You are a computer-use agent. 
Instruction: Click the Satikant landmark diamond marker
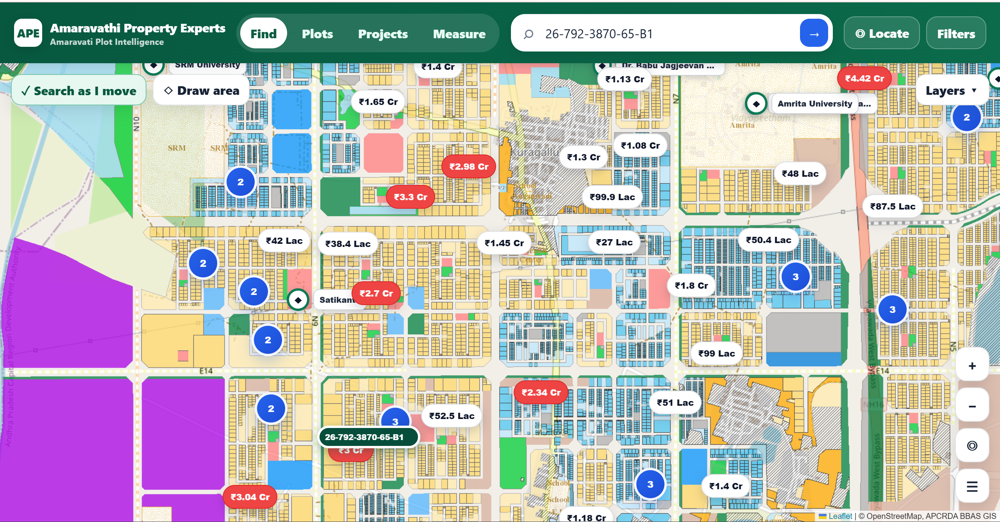pyautogui.click(x=298, y=300)
